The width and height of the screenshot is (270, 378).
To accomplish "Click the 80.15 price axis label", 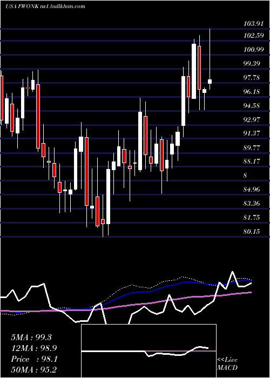I will tap(252, 232).
